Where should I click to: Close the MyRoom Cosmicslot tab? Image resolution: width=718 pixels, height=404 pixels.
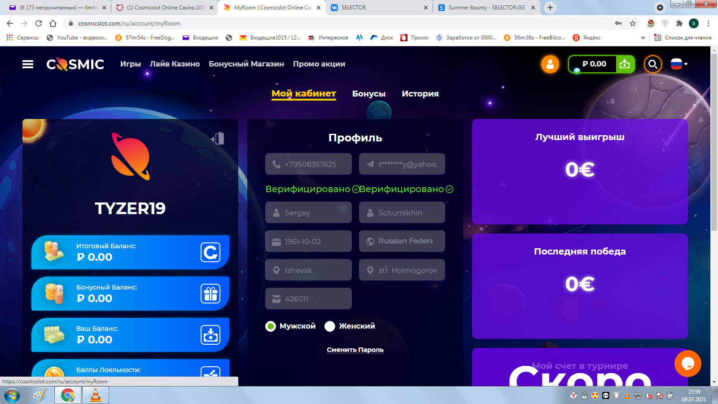pyautogui.click(x=319, y=8)
